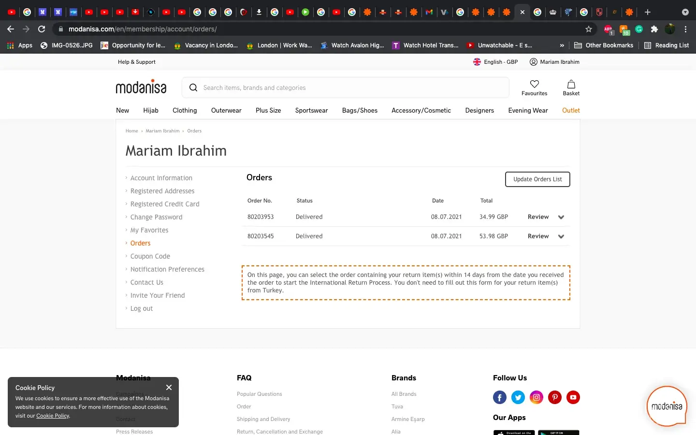Screen dimensions: 696x435
Task: Expand order 80203545 details chevron
Action: (561, 236)
